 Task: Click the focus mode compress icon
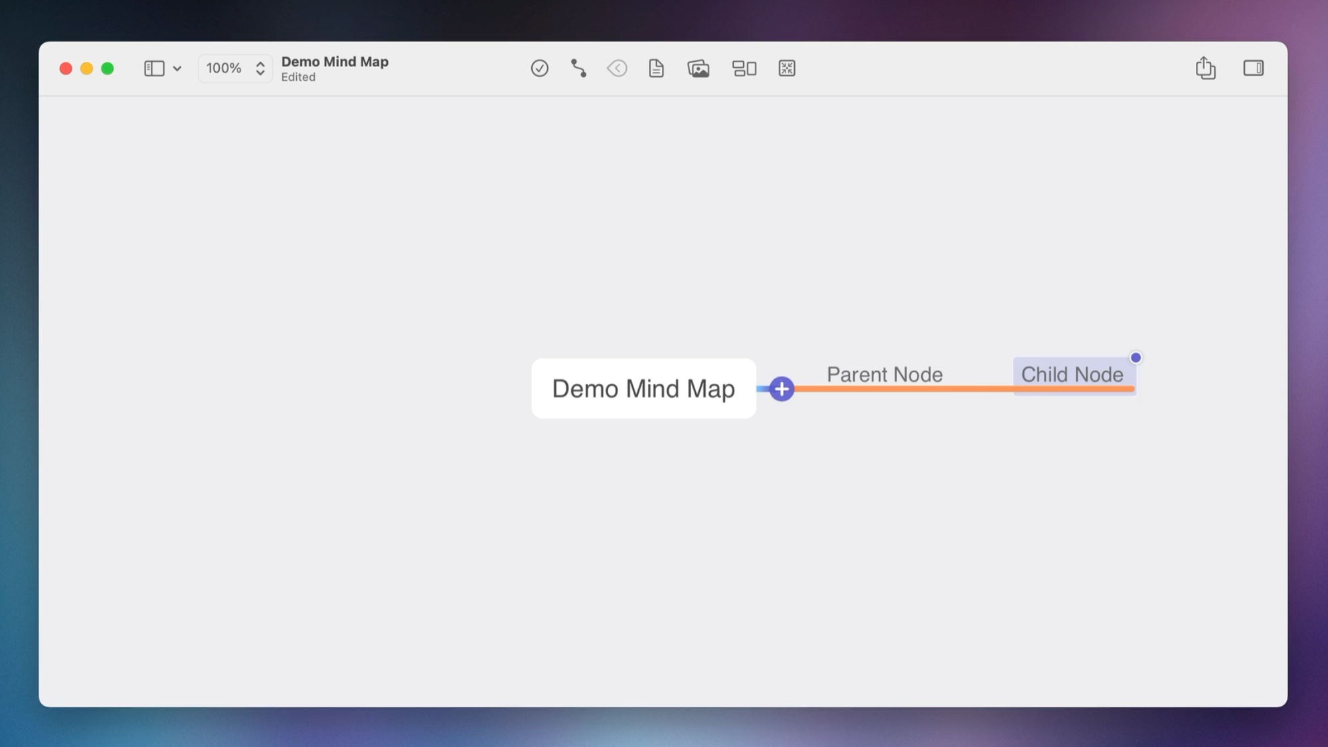tap(787, 68)
